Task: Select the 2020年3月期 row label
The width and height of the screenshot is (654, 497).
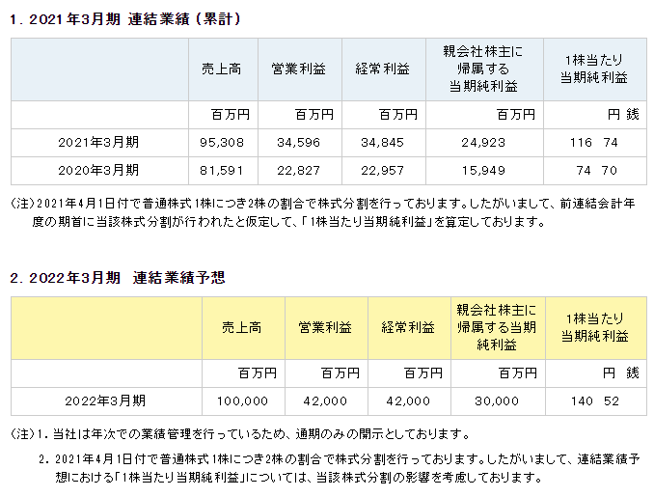Action: click(98, 170)
